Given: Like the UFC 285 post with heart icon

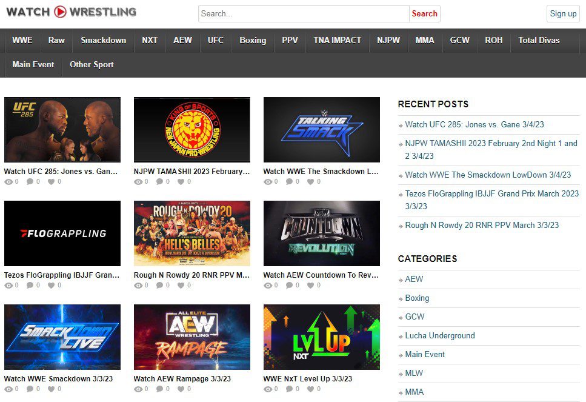Looking at the screenshot, I should coord(51,182).
